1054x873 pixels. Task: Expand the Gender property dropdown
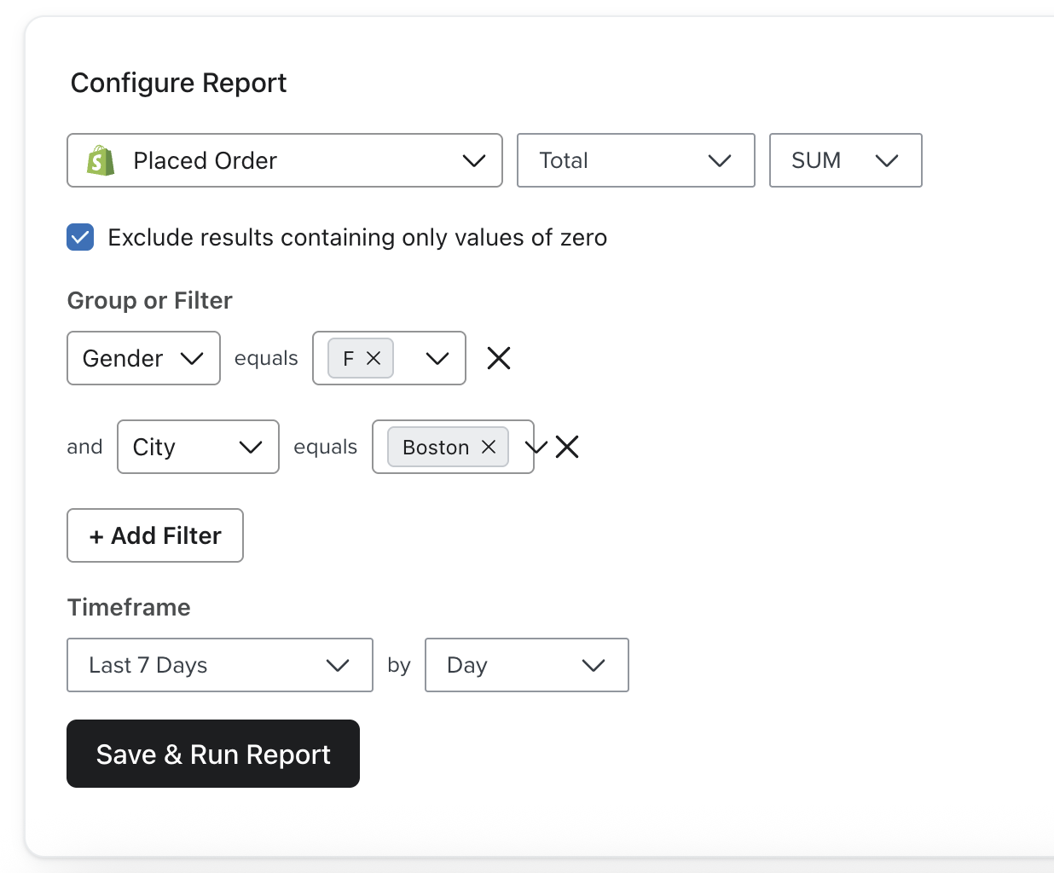(143, 359)
